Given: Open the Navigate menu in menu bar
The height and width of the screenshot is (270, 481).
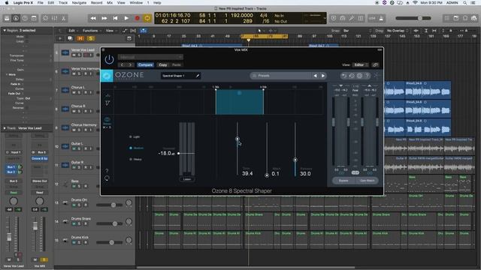Looking at the screenshot, I should pyautogui.click(x=79, y=3).
